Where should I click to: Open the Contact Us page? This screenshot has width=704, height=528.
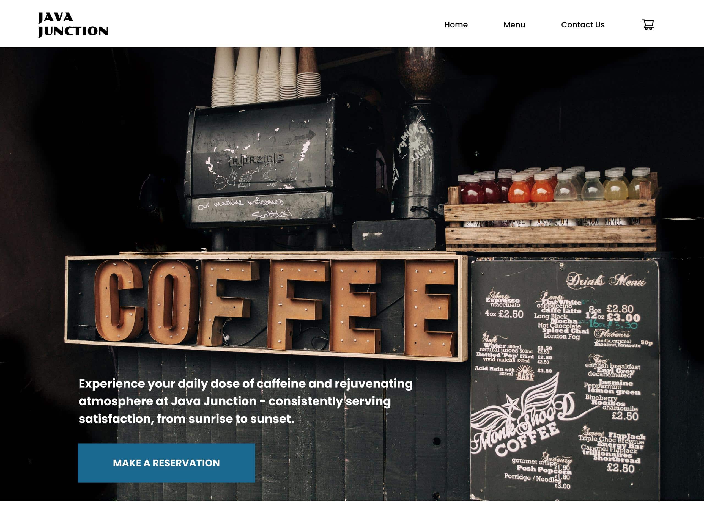[582, 25]
